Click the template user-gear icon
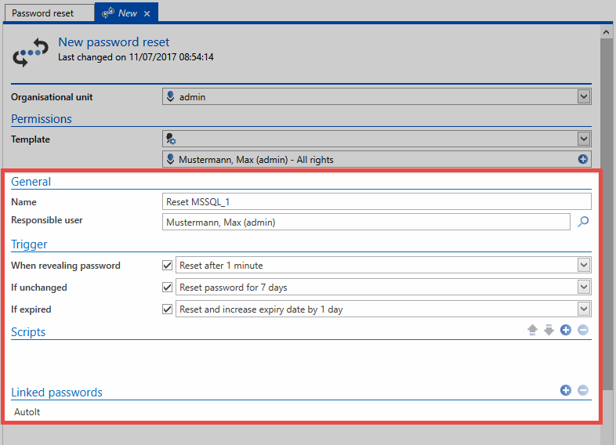Screen dimensions: 616x445 (171, 139)
